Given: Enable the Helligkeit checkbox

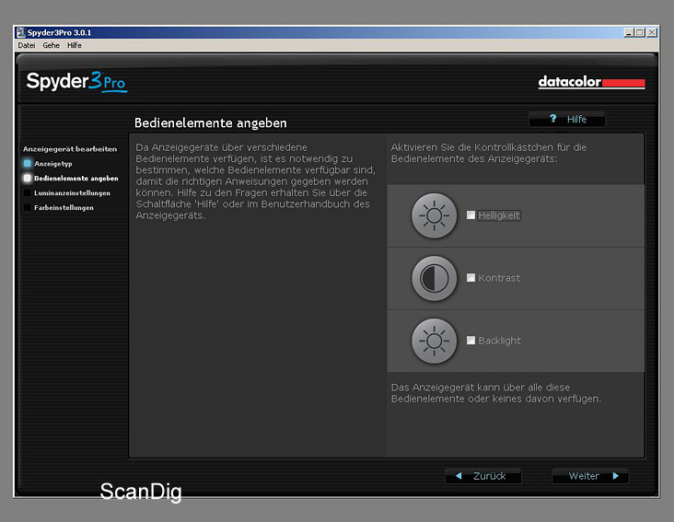Looking at the screenshot, I should point(471,215).
